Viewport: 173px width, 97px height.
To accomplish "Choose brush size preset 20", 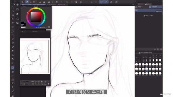I will pyautogui.click(x=160, y=61).
